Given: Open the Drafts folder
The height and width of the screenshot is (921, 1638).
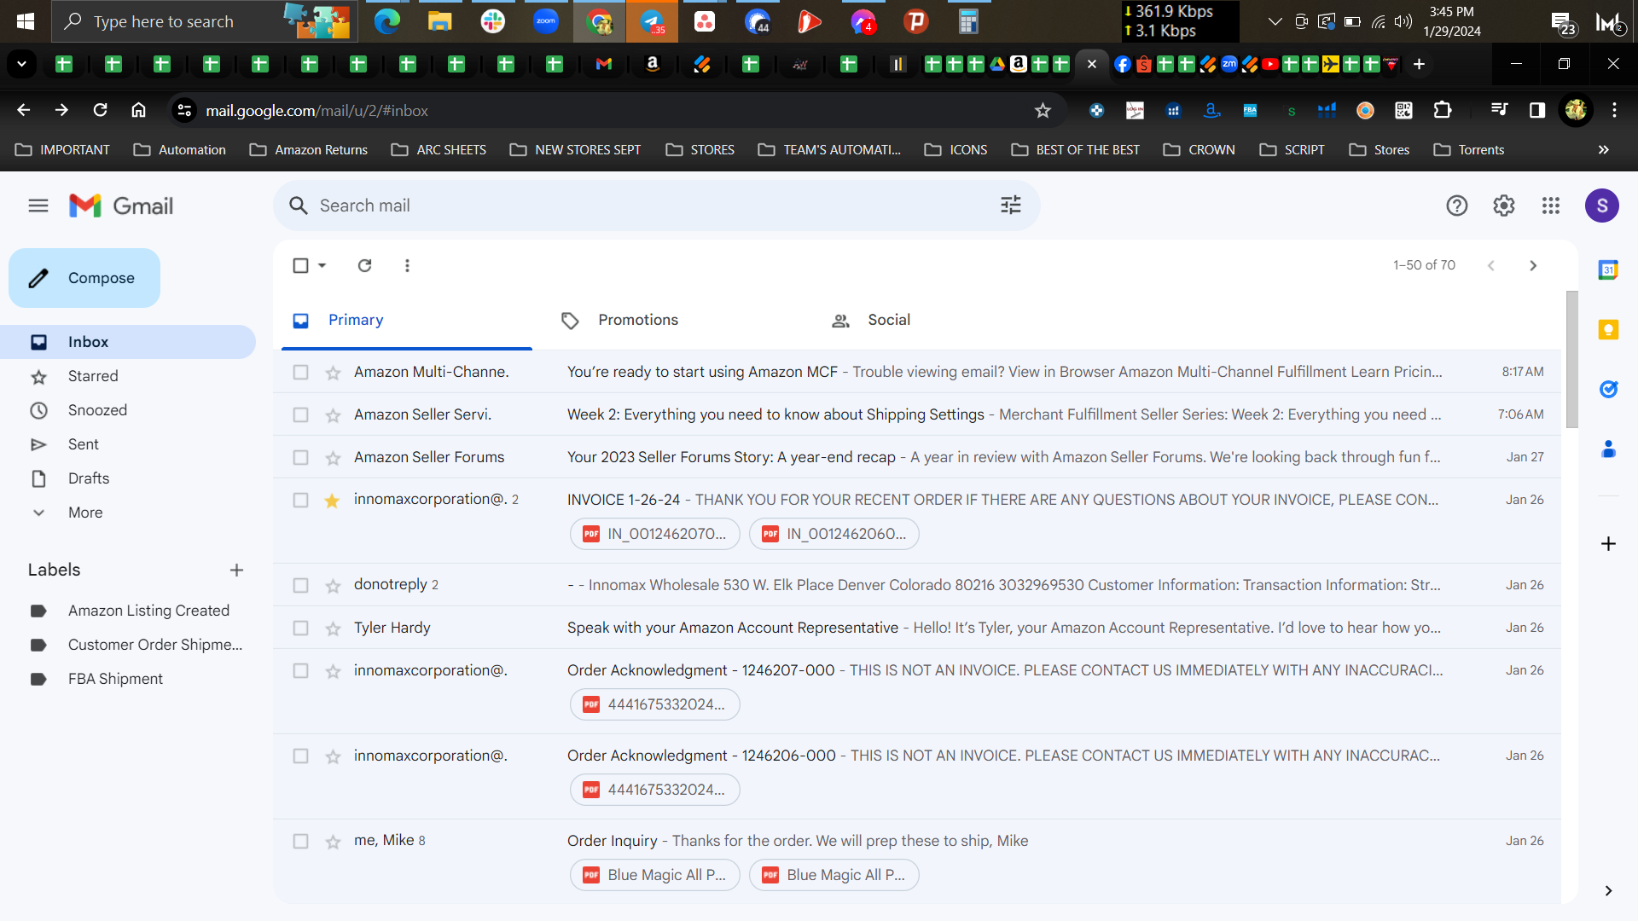Looking at the screenshot, I should [89, 478].
